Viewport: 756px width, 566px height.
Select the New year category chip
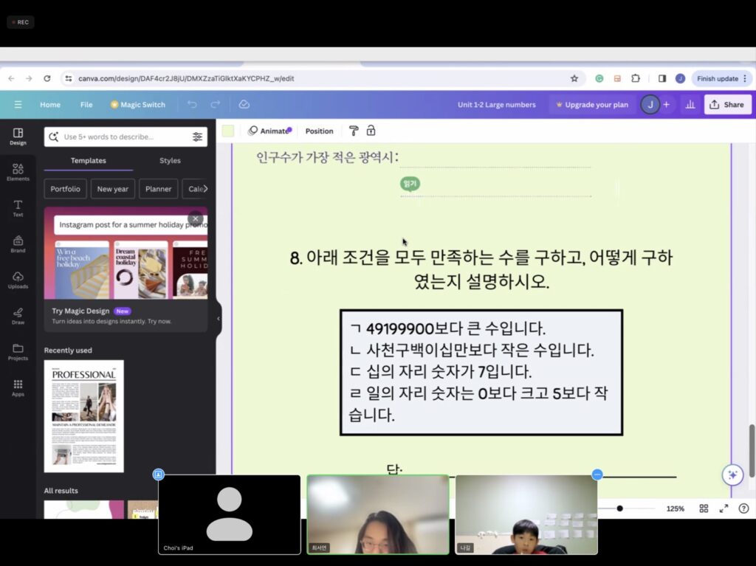[113, 189]
